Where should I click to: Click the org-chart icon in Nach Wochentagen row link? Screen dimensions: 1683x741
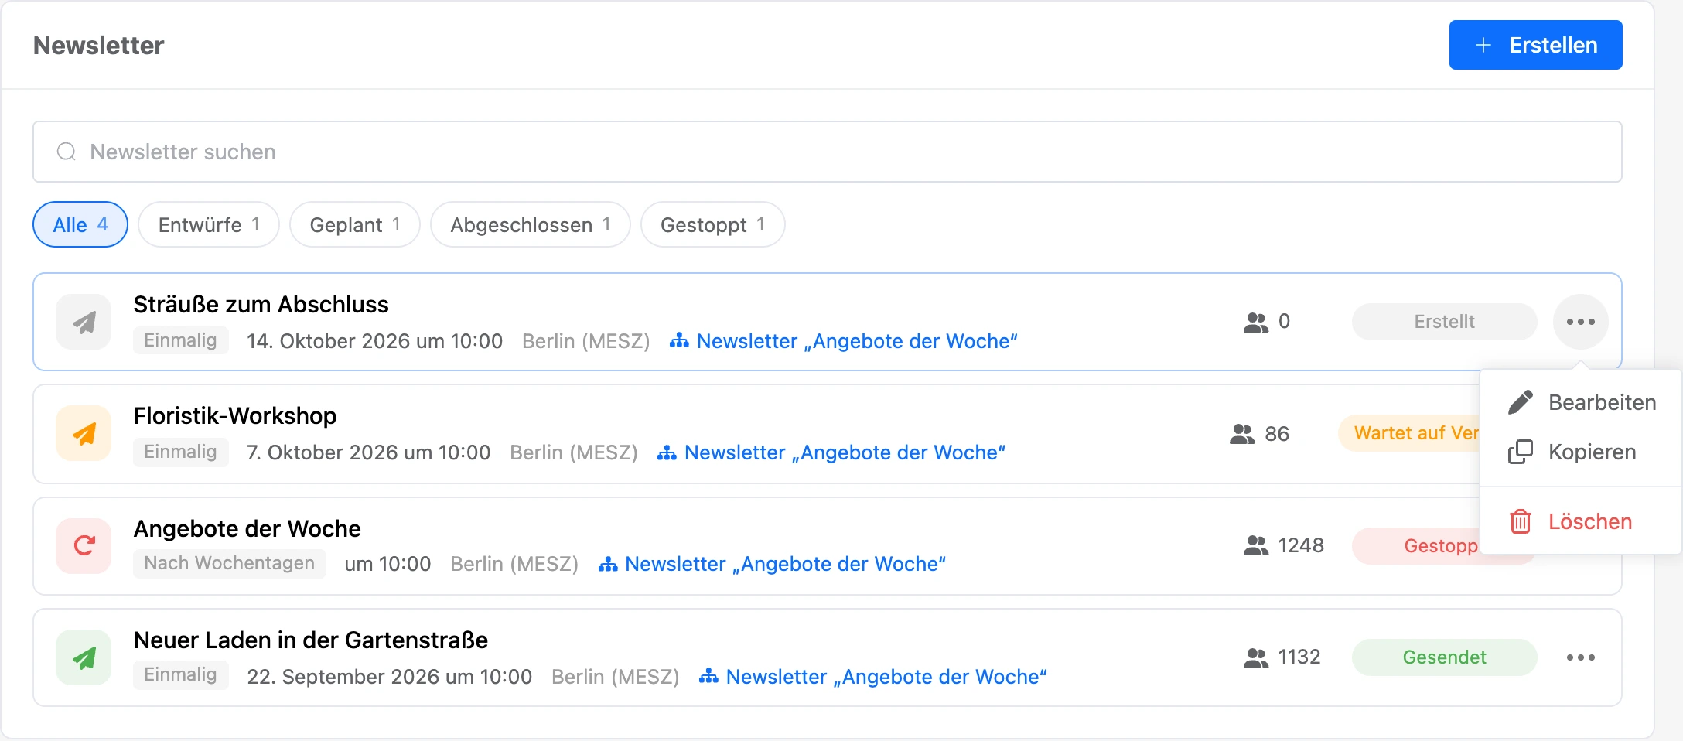click(608, 564)
